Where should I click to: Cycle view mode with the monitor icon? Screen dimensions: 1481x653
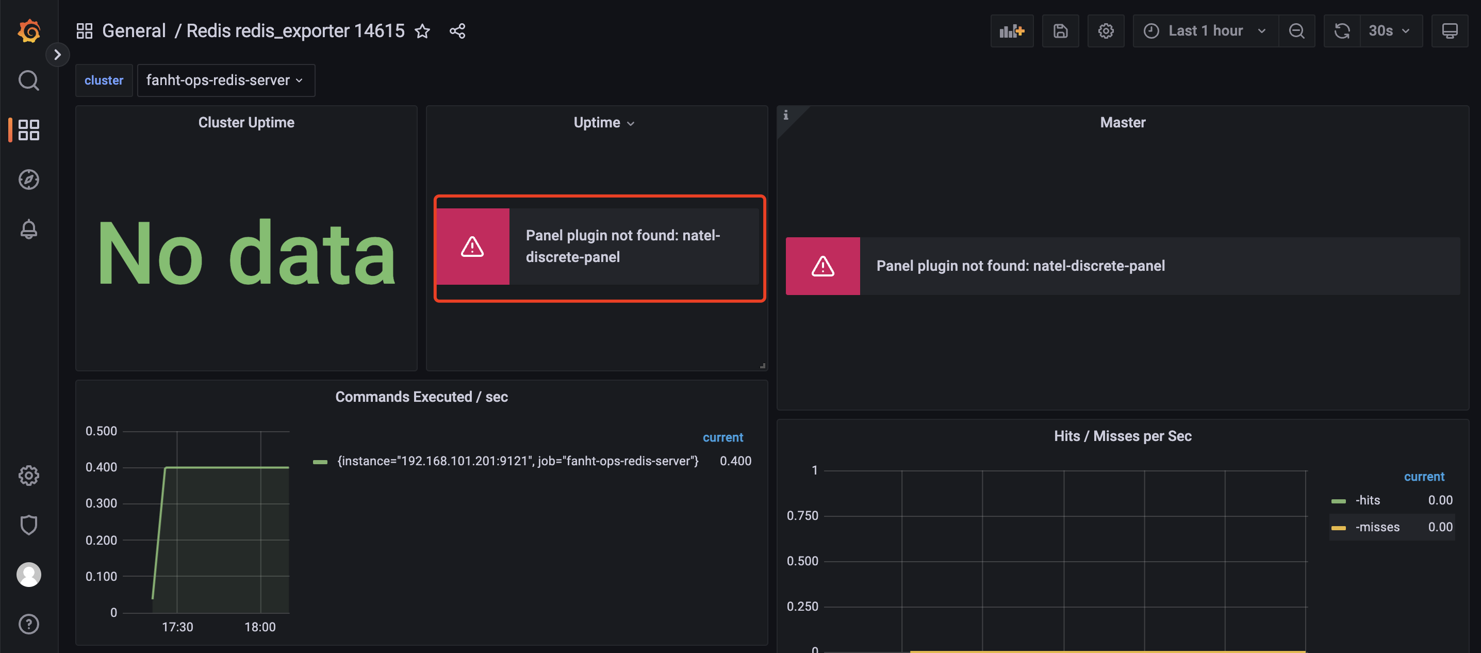click(x=1450, y=31)
